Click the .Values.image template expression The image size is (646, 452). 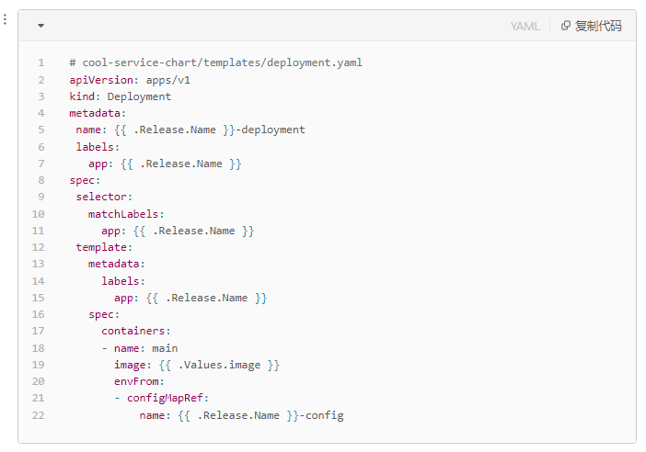219,365
